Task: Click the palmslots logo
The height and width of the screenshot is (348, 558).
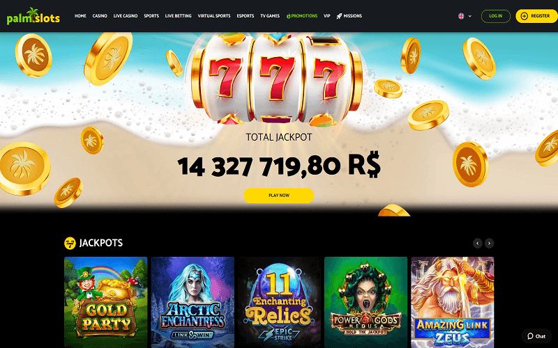Action: [33, 16]
